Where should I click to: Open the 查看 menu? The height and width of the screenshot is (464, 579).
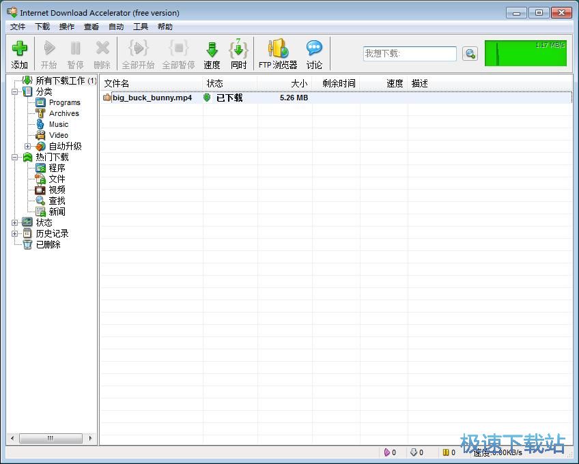[x=91, y=27]
